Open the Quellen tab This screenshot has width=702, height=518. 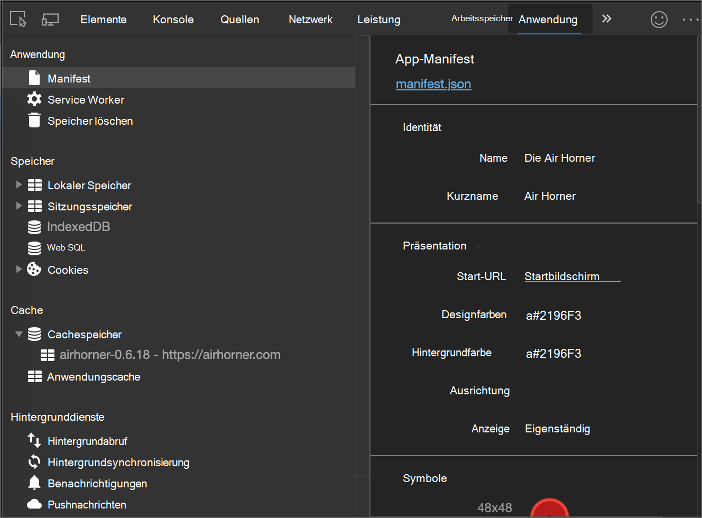(x=240, y=20)
